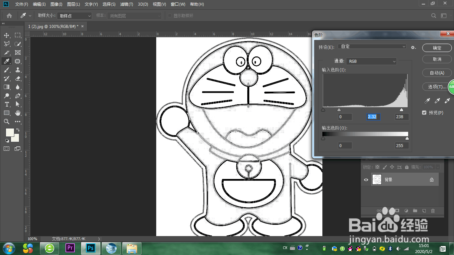Reset default foreground/background colors
Image resolution: width=454 pixels, height=255 pixels.
7,141
